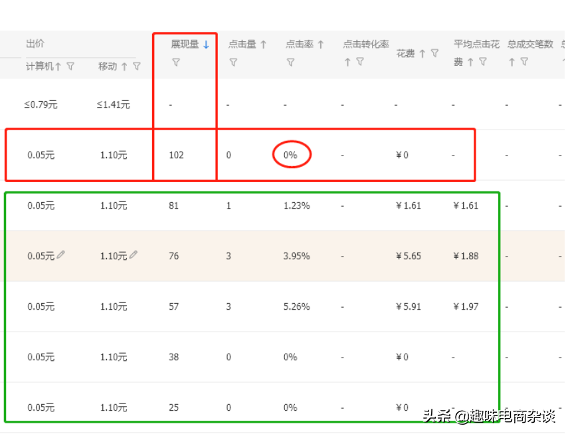
Task: Select click rate 5.26% cell
Action: pyautogui.click(x=297, y=306)
